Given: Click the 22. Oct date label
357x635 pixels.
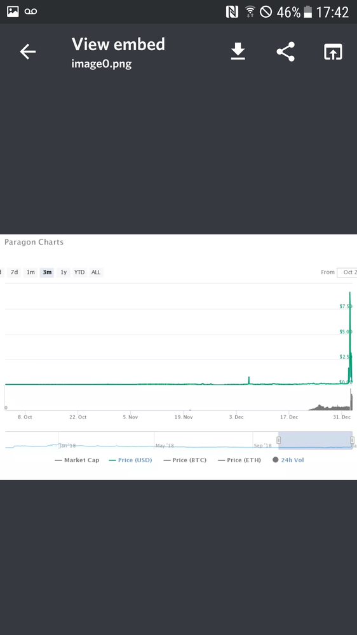Looking at the screenshot, I should pyautogui.click(x=77, y=417).
